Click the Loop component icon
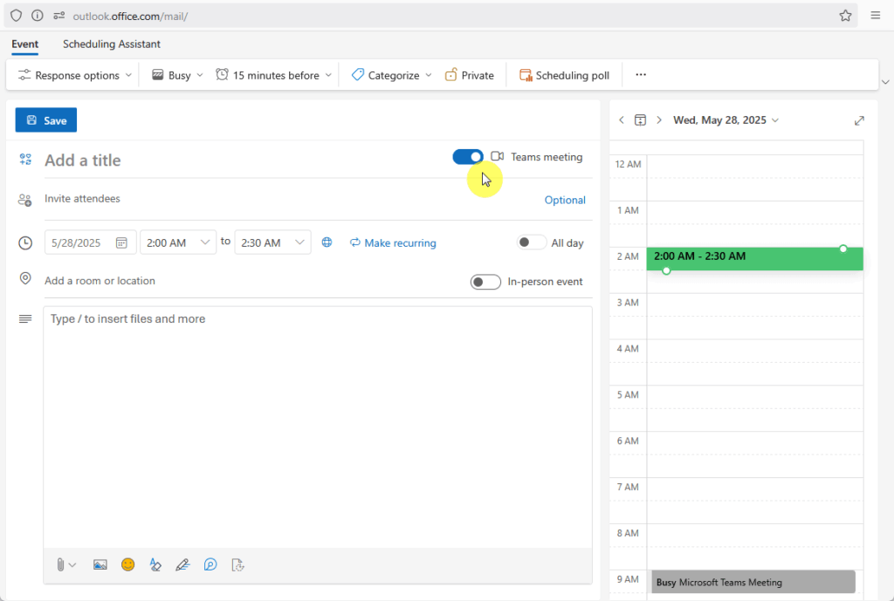Viewport: 894px width, 601px height. 210,564
